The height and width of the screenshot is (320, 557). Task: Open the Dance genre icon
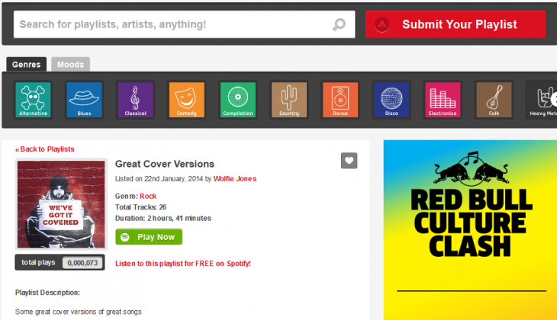[x=340, y=100]
